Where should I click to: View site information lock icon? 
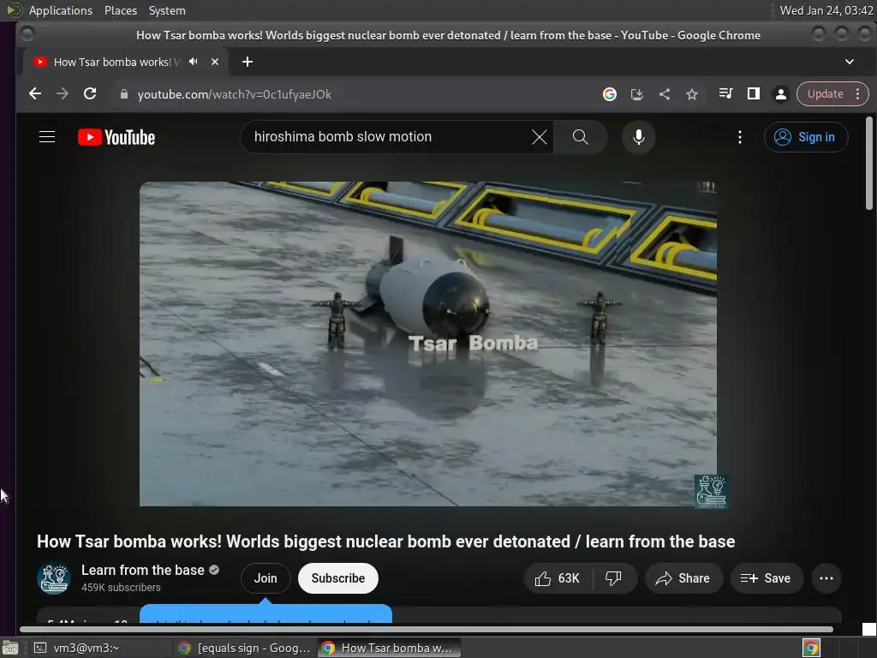coord(124,94)
